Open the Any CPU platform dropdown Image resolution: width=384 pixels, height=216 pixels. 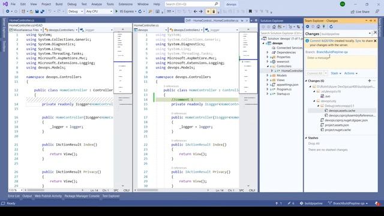pos(99,11)
